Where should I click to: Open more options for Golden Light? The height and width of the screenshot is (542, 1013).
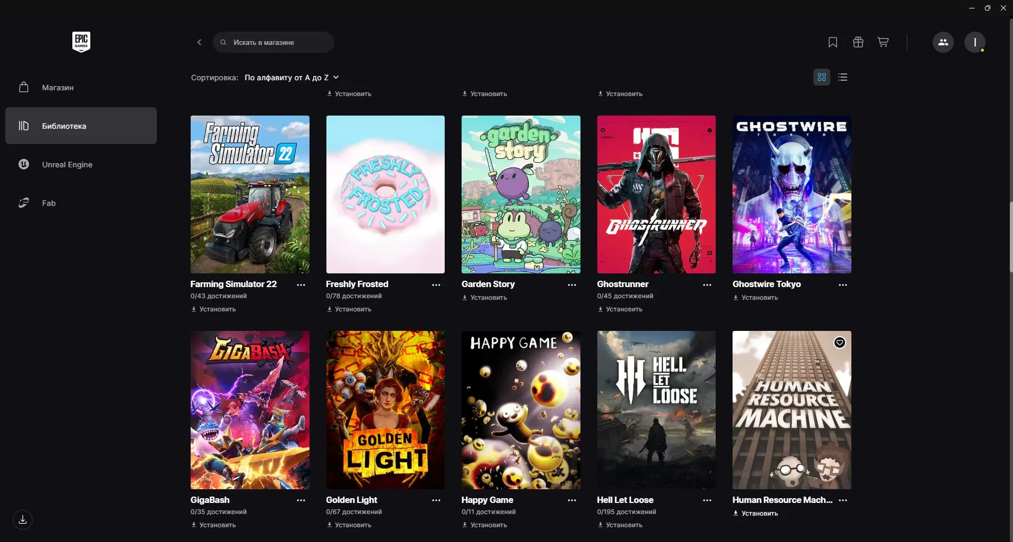point(436,500)
